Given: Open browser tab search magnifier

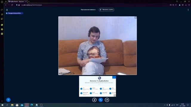Looking at the screenshot, I should click(x=177, y=1).
